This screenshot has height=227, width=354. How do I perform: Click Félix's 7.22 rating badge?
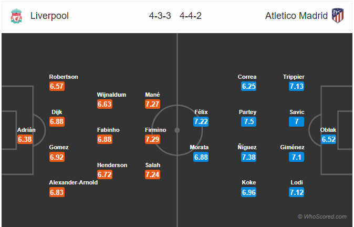[201, 122]
